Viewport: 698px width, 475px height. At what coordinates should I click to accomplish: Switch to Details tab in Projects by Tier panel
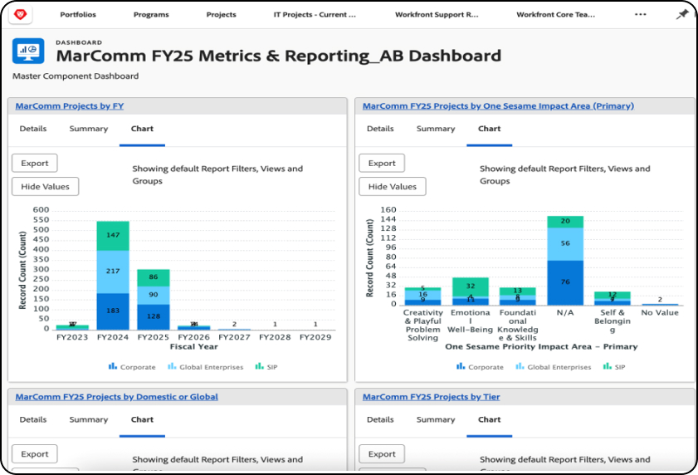(380, 419)
